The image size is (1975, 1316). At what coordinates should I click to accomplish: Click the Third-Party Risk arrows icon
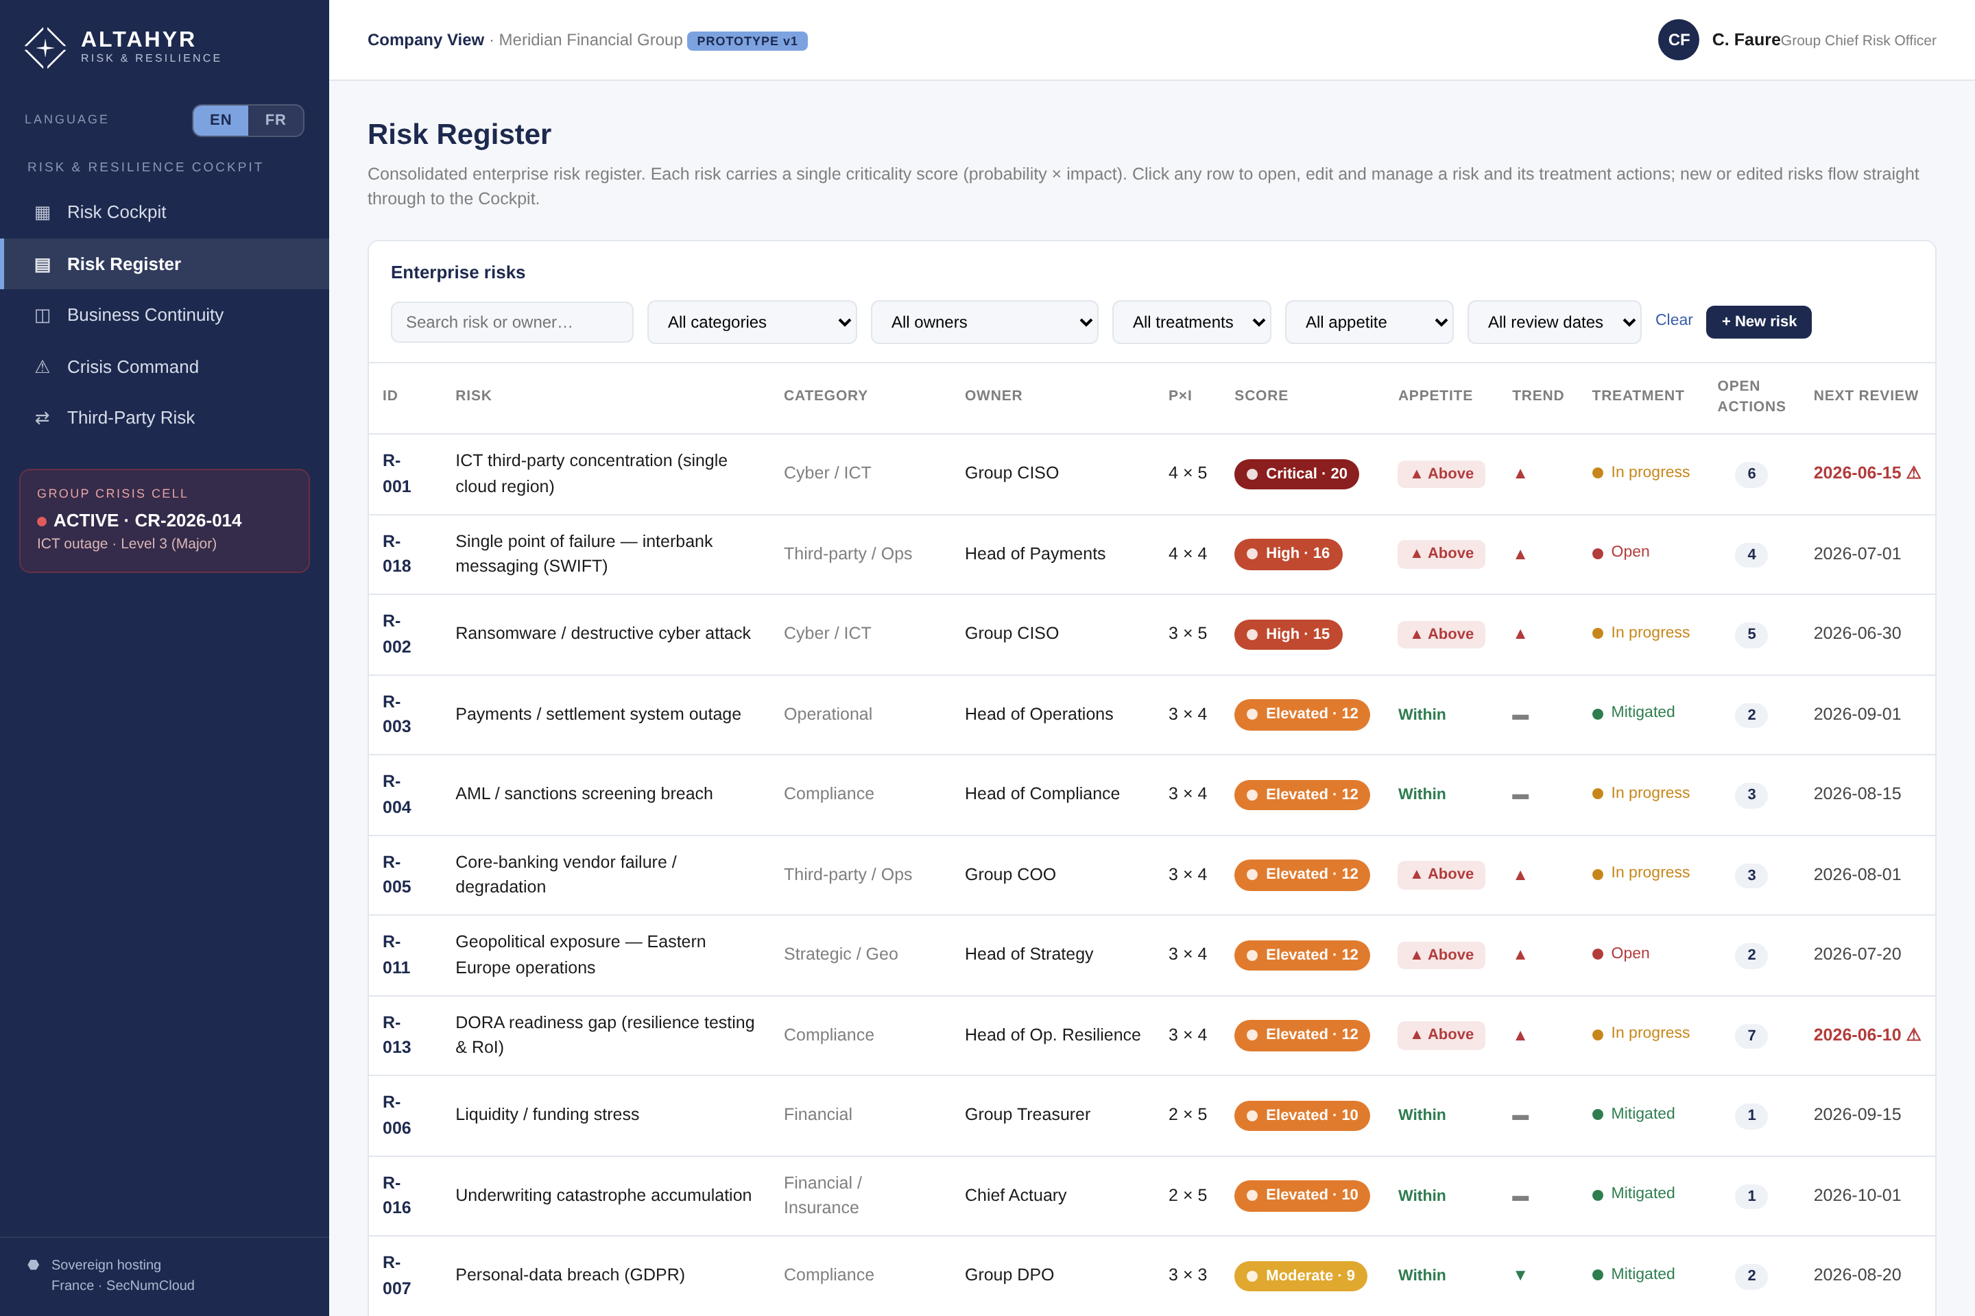coord(42,418)
